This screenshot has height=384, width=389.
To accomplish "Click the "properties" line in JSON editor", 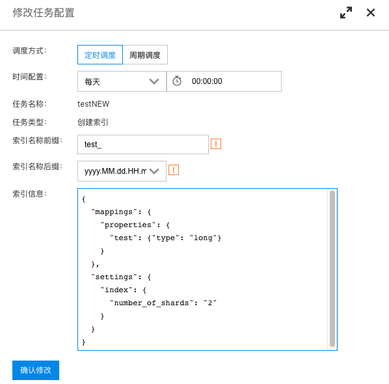I will 135,225.
